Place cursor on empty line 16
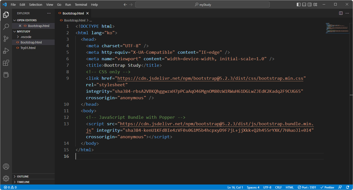The height and width of the screenshot is (190, 353). (200, 156)
